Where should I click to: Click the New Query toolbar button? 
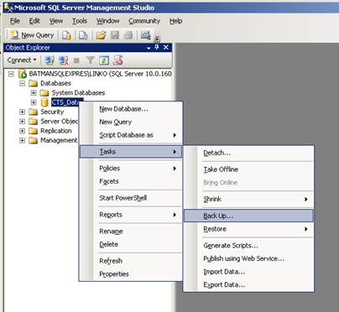32,35
